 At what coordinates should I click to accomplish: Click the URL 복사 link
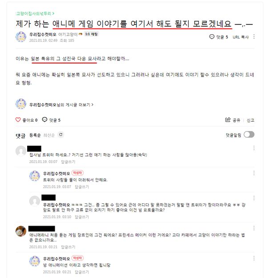coord(241,37)
